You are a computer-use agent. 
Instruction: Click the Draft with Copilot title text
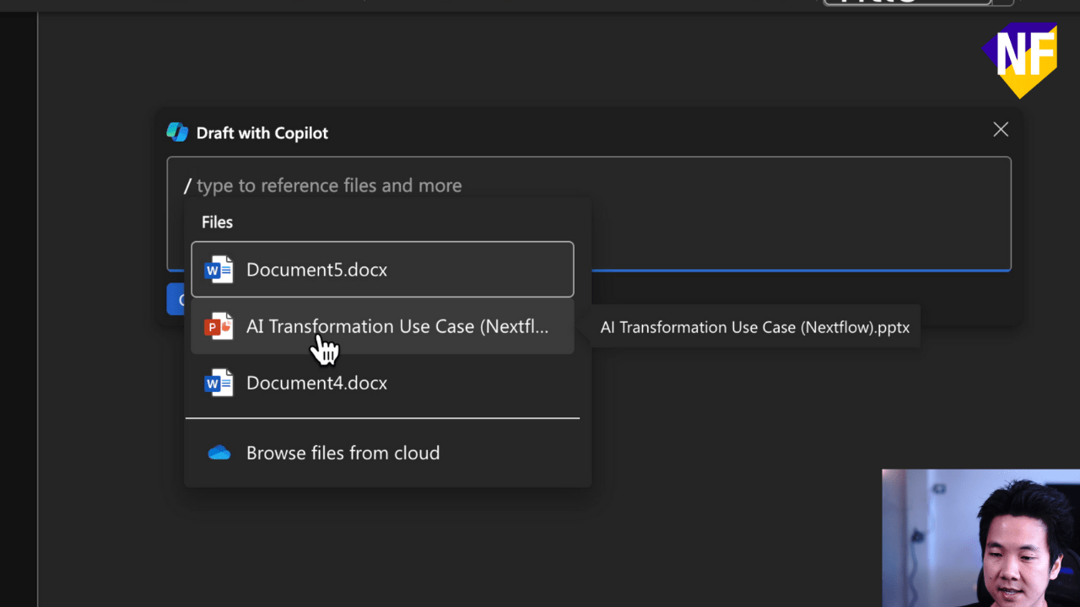tap(262, 132)
